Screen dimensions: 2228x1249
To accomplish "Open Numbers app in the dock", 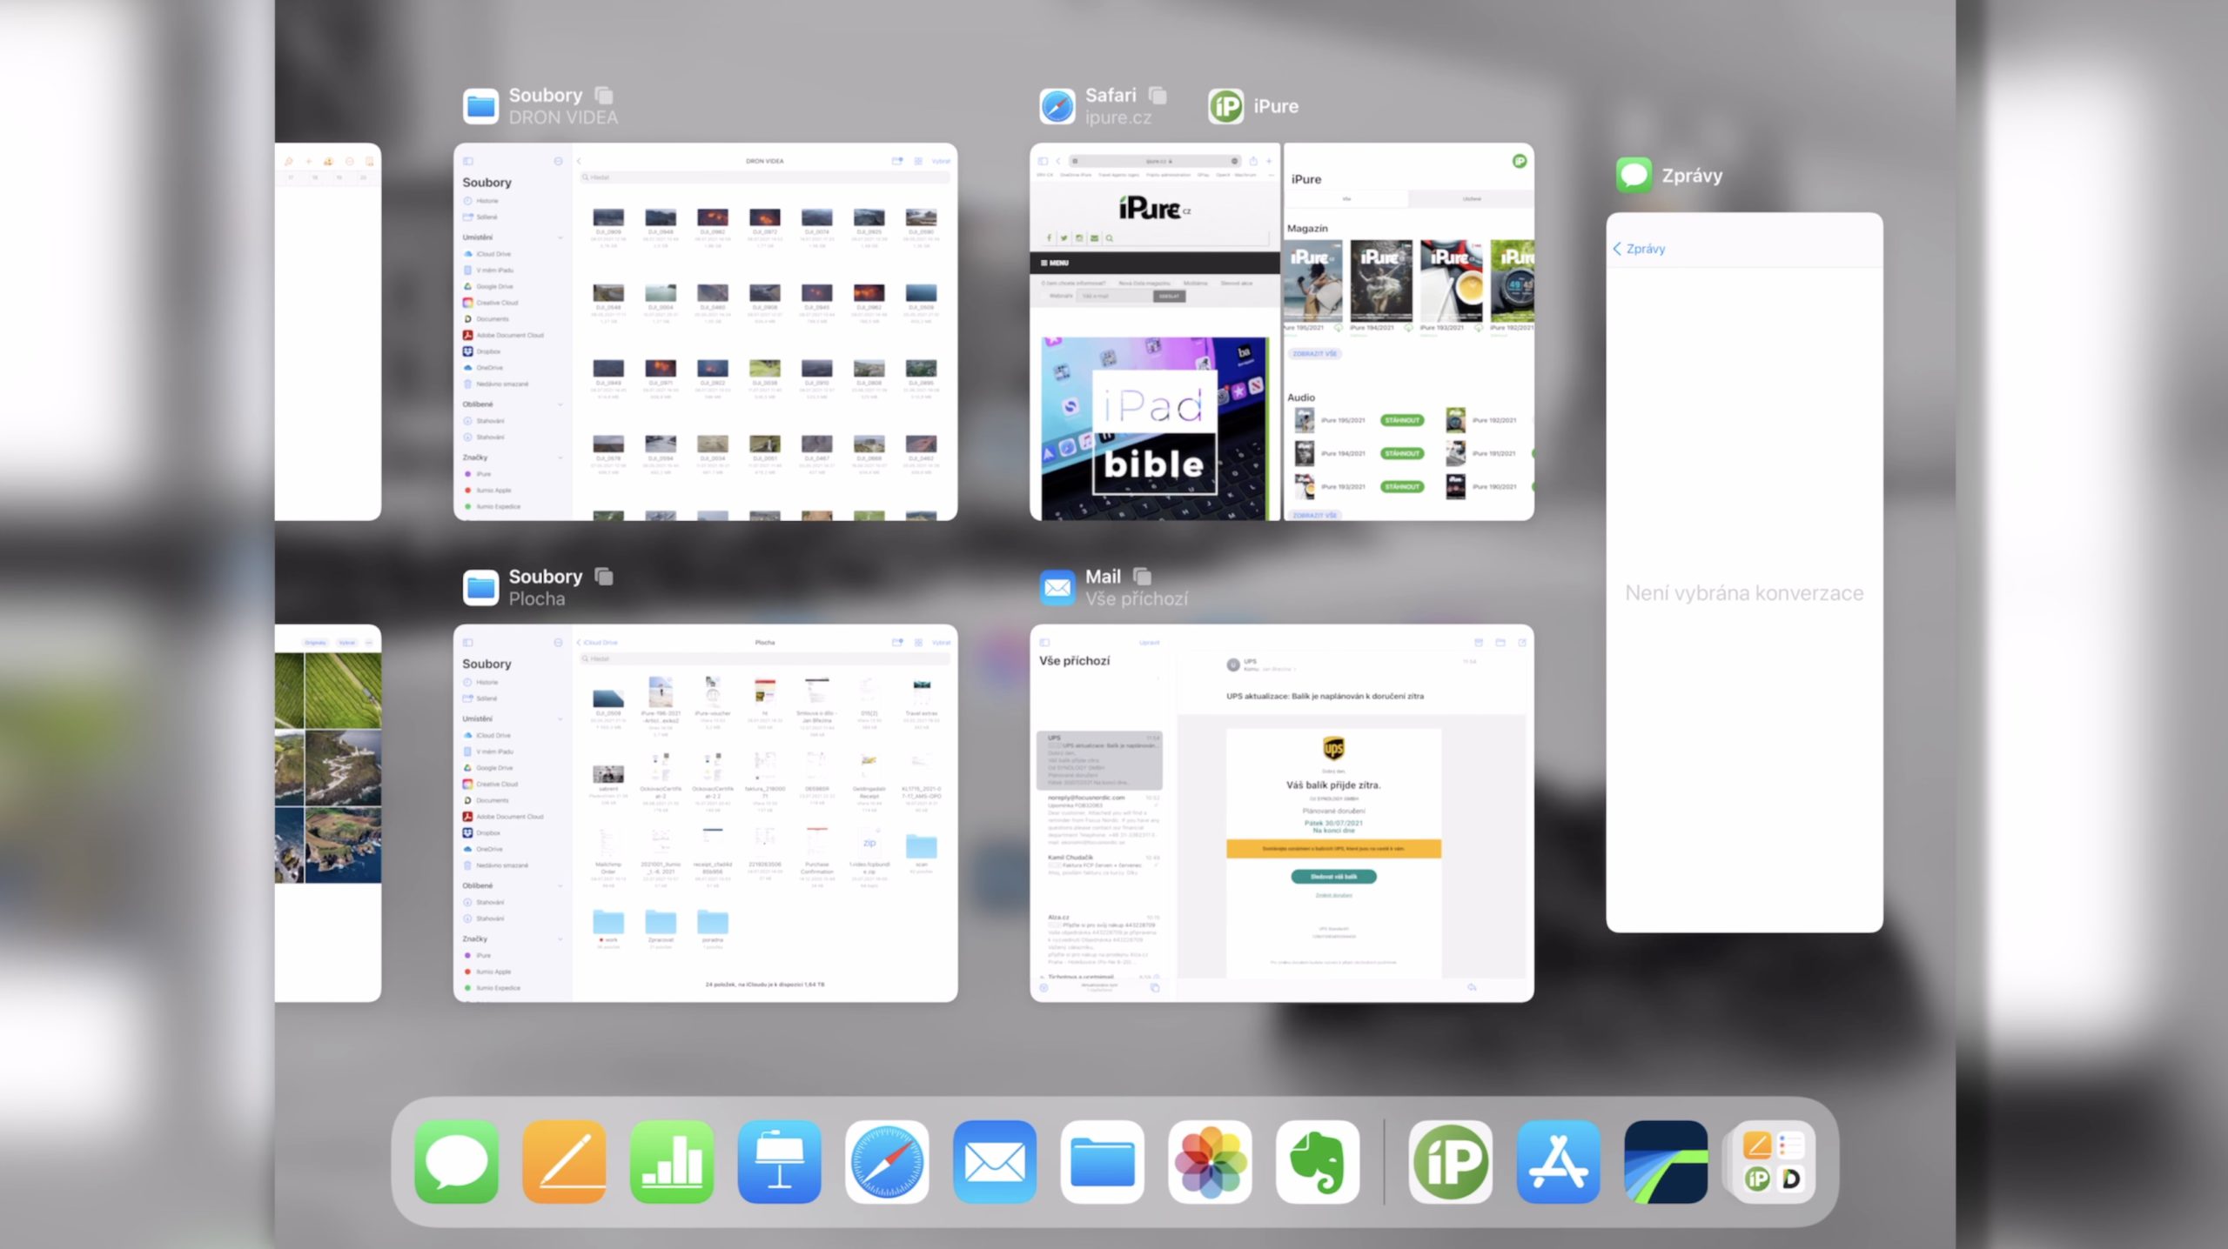I will (672, 1161).
